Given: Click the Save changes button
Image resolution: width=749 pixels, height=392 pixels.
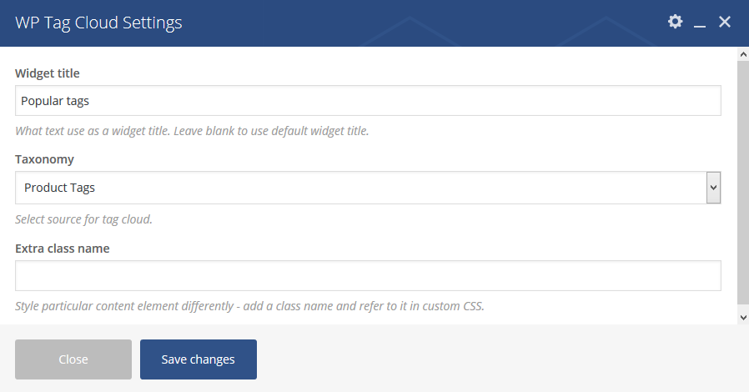Looking at the screenshot, I should click(x=199, y=359).
